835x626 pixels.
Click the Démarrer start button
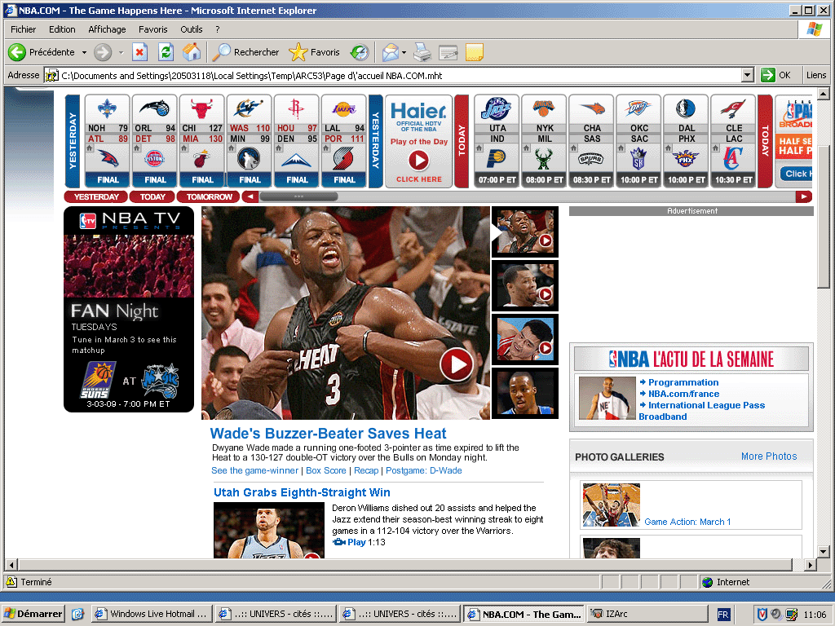click(x=33, y=614)
